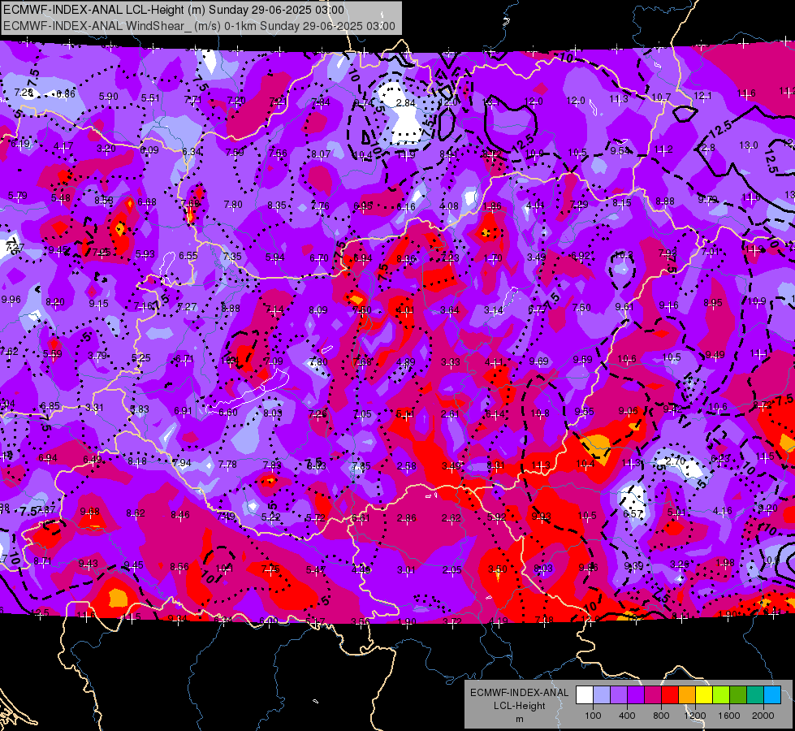Image resolution: width=795 pixels, height=731 pixels.
Task: Click the map value 8.62
Action: (x=136, y=513)
